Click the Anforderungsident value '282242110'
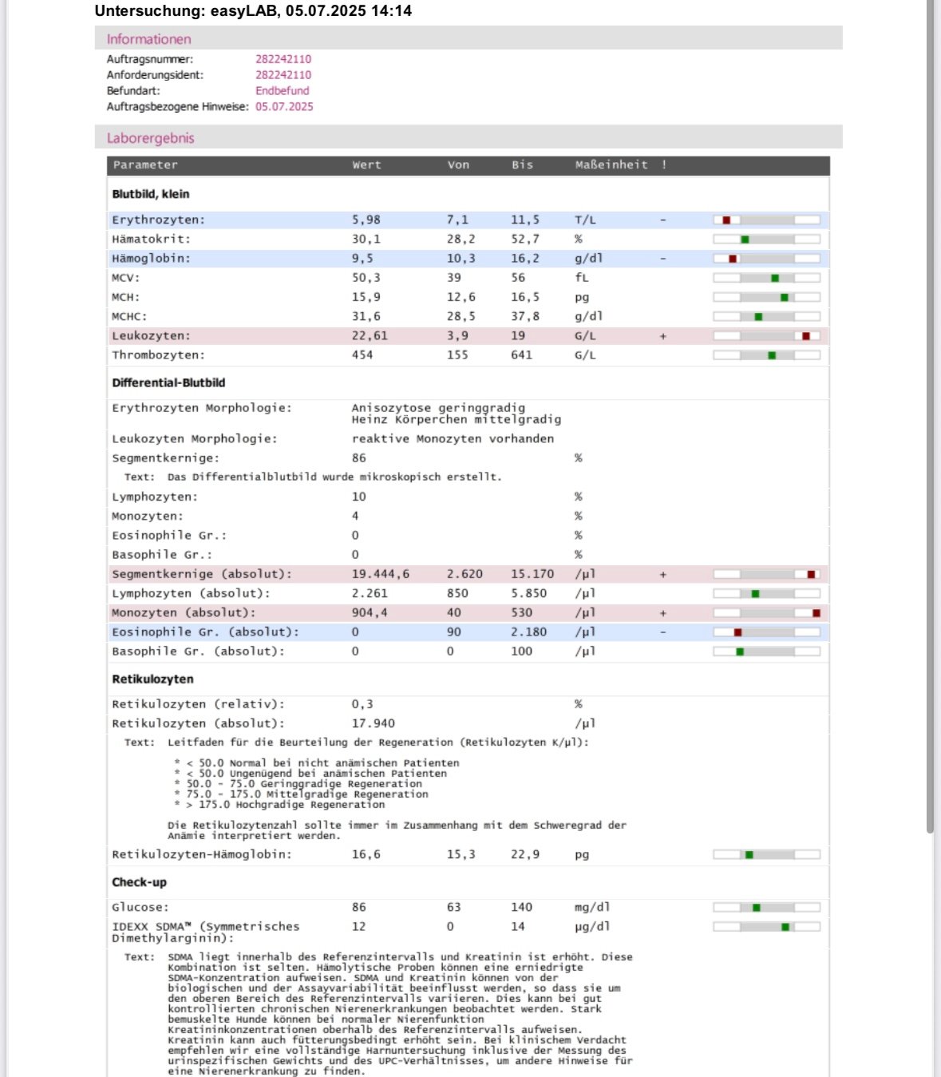The height and width of the screenshot is (1077, 941). [x=283, y=75]
